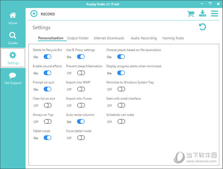The height and width of the screenshot is (169, 223).
Task: Click the 'Delete to Recycle Bin' label
Action: (47, 50)
